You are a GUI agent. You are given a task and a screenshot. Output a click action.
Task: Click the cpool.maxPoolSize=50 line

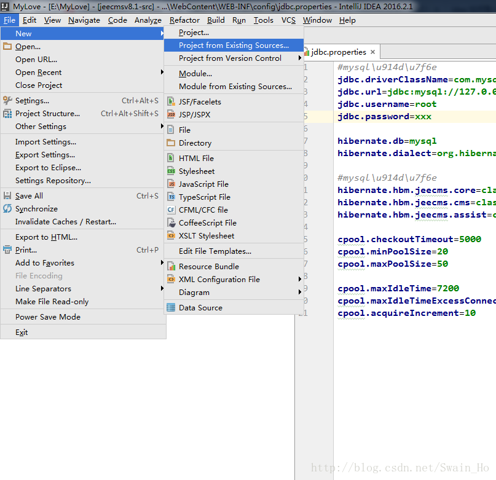pyautogui.click(x=393, y=264)
